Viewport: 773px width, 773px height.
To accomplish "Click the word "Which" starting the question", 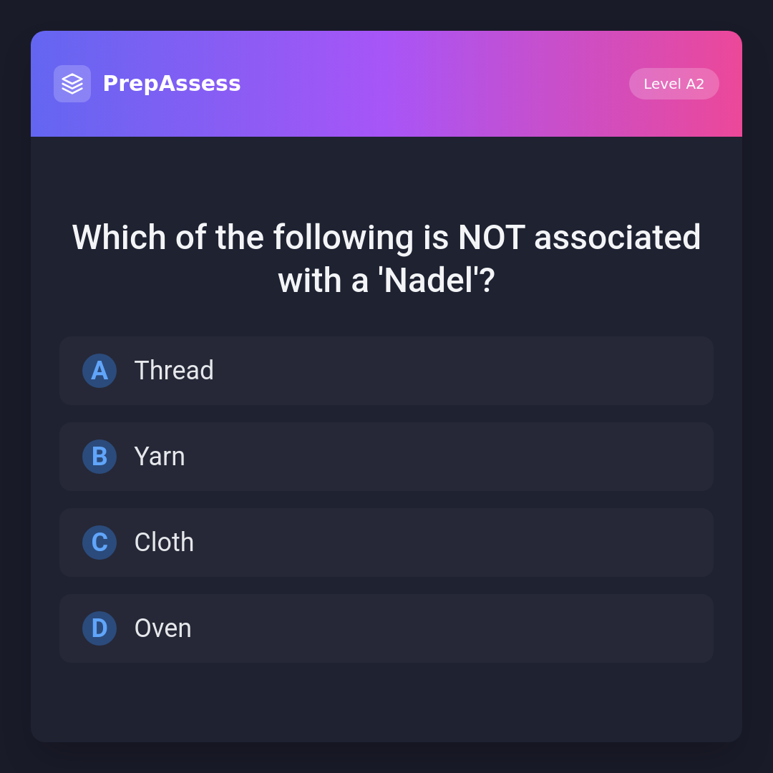I will (x=119, y=238).
